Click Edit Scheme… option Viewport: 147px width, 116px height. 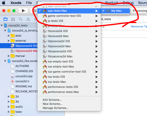pyautogui.click(x=52, y=100)
